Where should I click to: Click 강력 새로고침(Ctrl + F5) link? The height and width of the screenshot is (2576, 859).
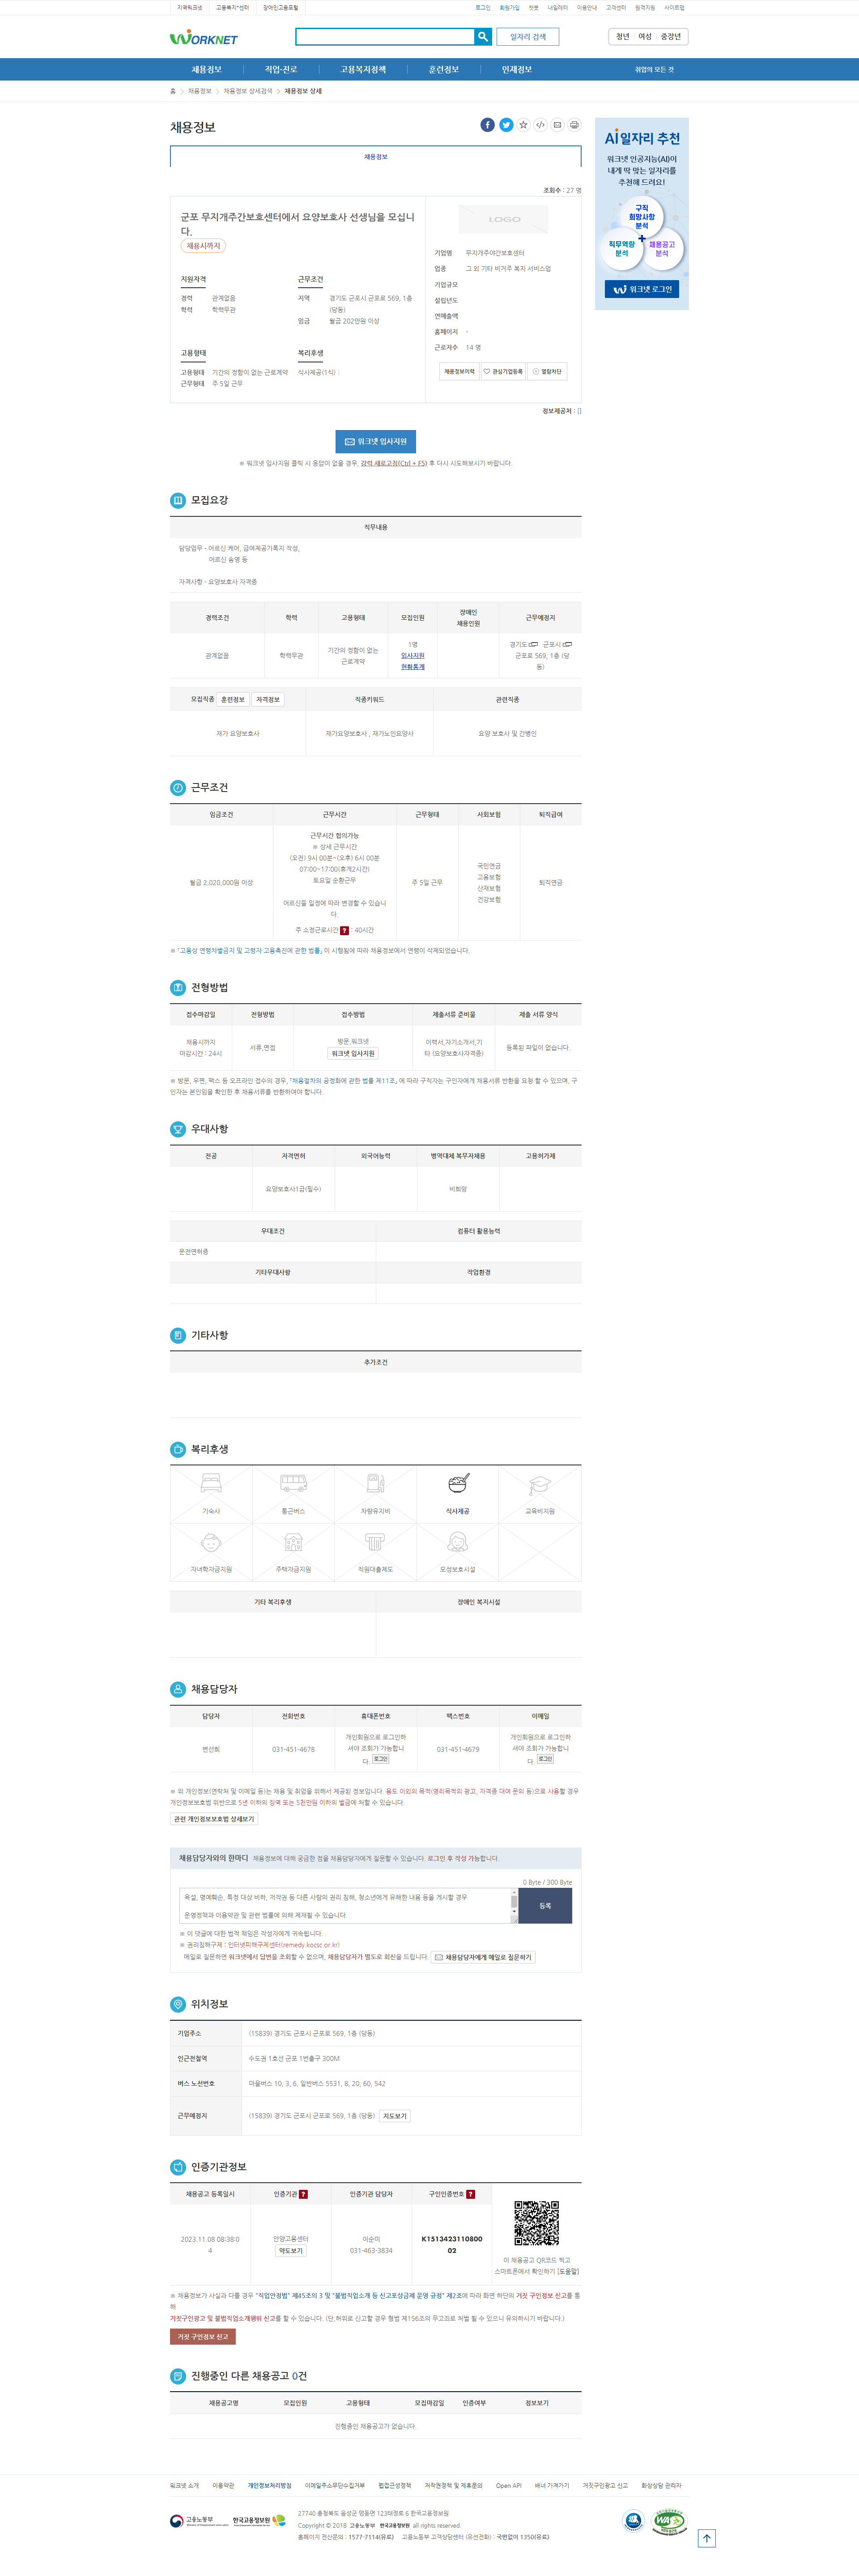pyautogui.click(x=394, y=463)
